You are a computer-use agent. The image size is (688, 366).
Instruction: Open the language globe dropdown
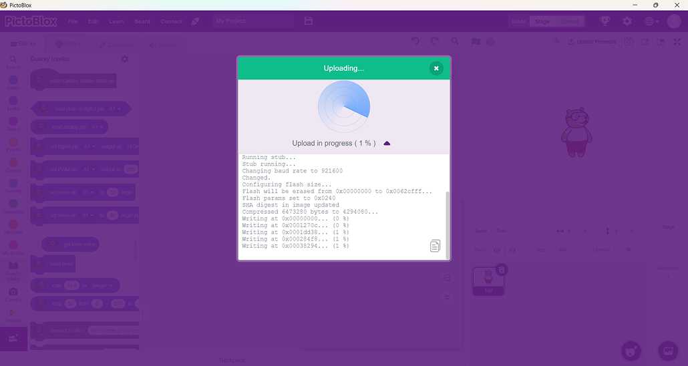651,21
